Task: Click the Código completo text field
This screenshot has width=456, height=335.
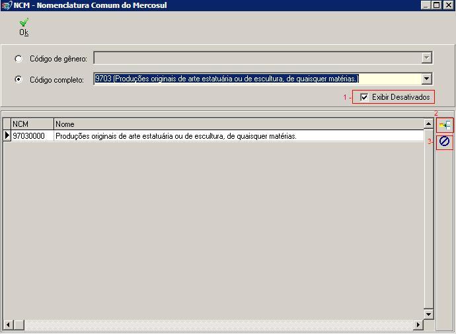Action: tap(256, 79)
